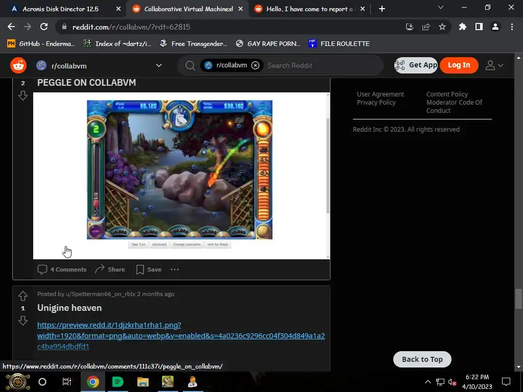
Task: Open Chrome profile avatar
Action: 495,27
